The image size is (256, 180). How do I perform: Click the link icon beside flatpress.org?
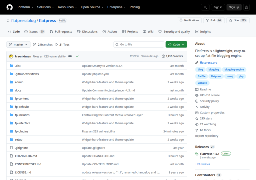[197, 62]
